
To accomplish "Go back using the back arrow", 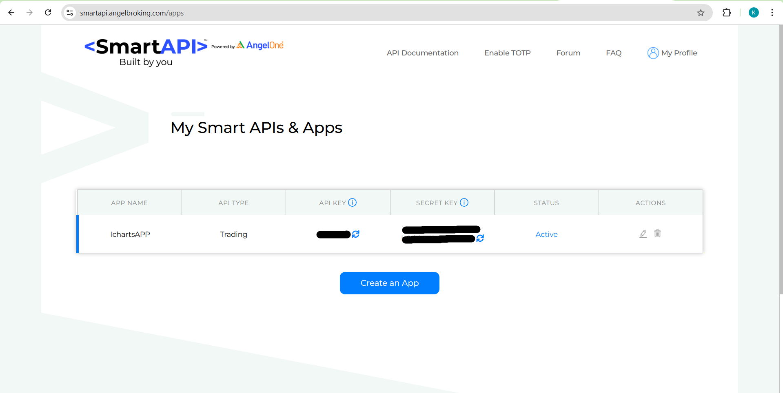I will point(11,13).
